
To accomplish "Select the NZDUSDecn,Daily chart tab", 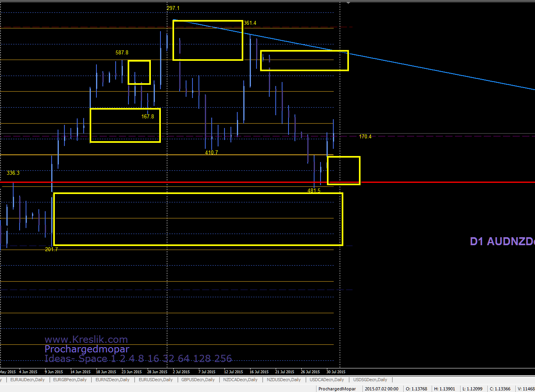I will (x=283, y=380).
